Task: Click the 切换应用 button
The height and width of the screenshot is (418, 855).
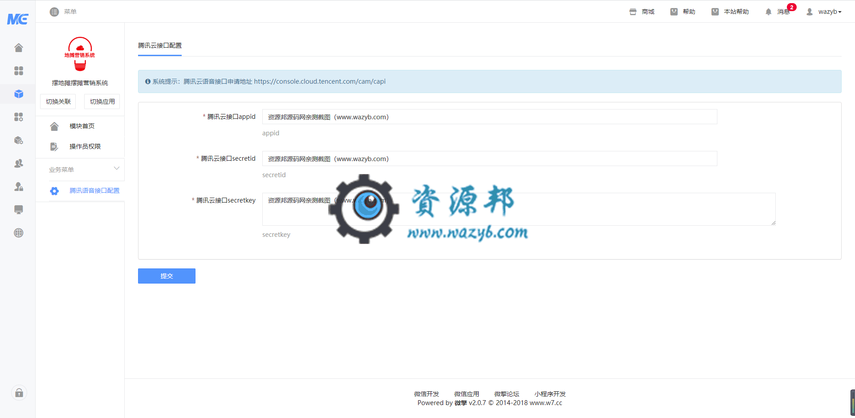Action: (102, 101)
